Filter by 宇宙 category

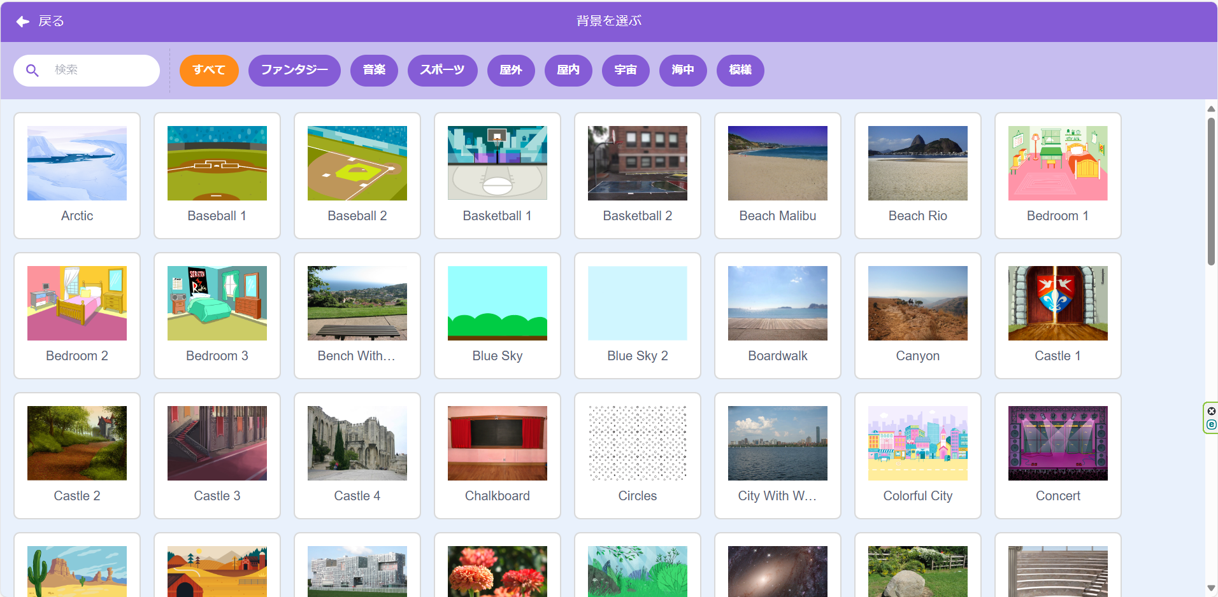(626, 70)
